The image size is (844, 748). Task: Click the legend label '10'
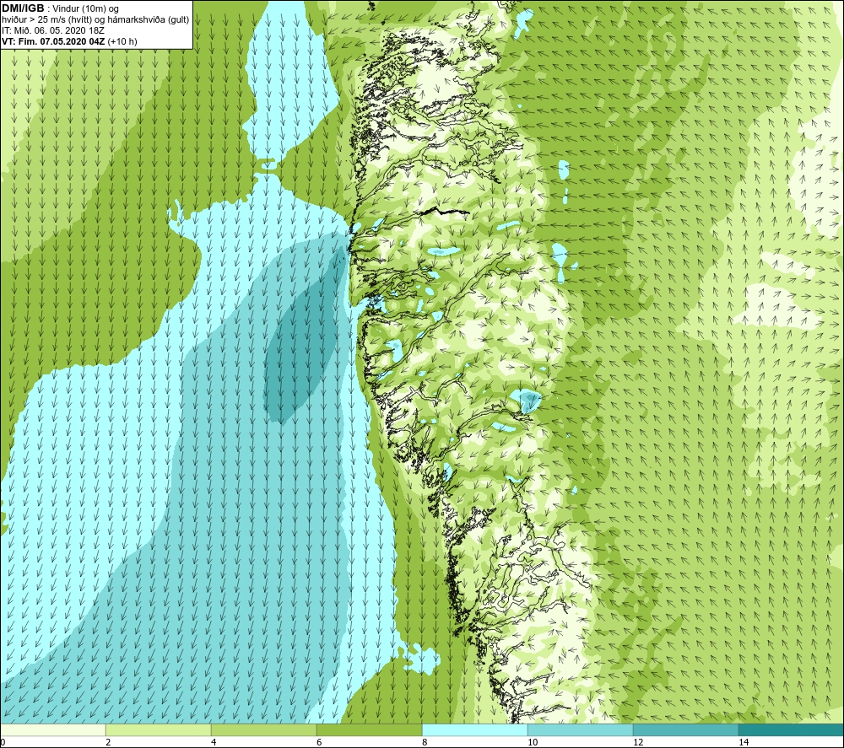(533, 742)
